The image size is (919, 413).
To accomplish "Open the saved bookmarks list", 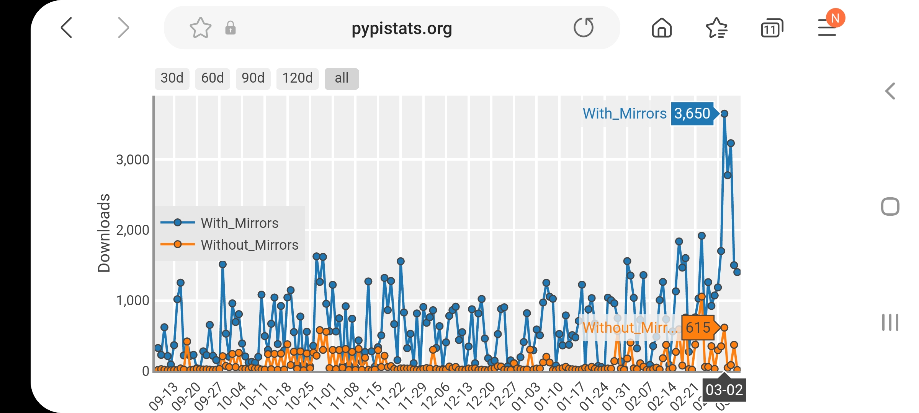I will tap(716, 28).
